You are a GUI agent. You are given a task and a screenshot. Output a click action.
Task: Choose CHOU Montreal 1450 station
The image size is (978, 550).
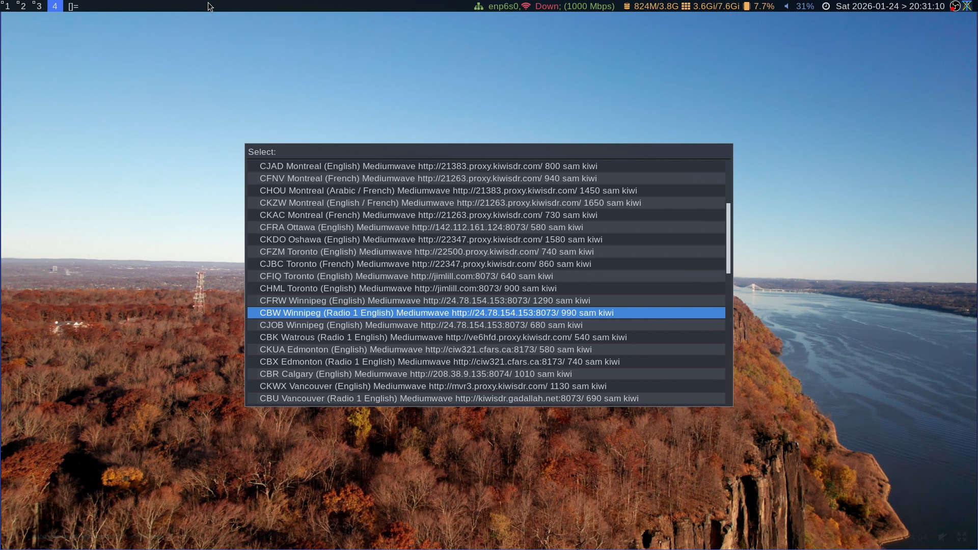(486, 190)
